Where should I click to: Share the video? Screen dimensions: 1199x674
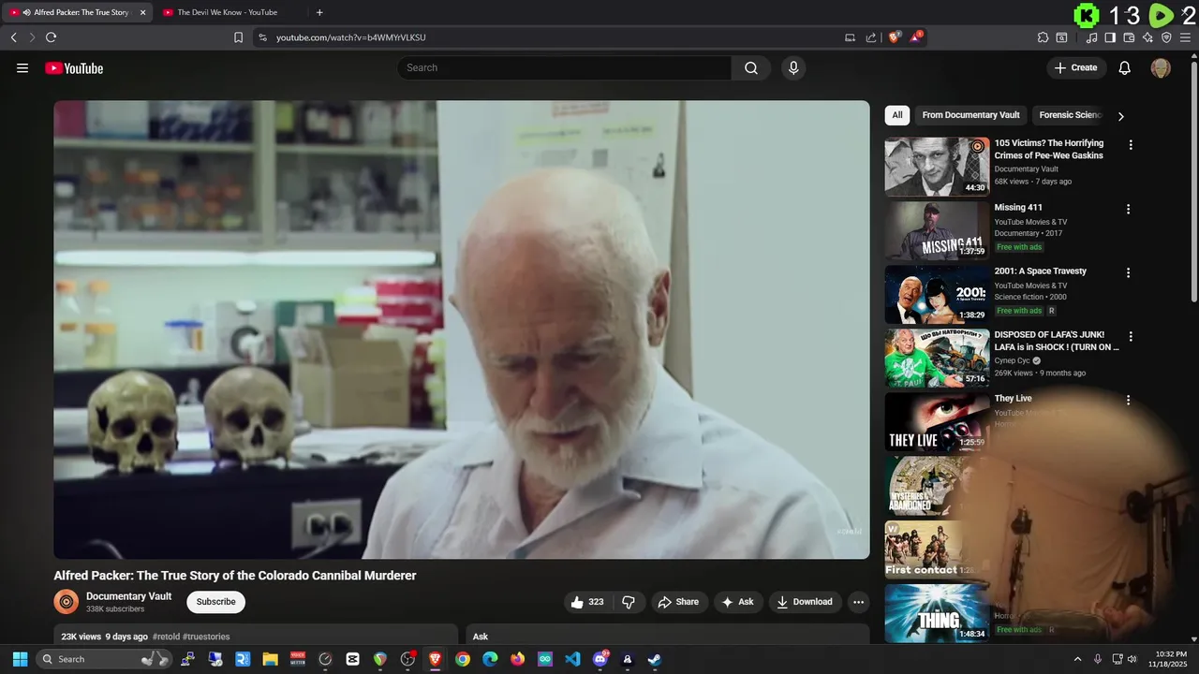(678, 602)
